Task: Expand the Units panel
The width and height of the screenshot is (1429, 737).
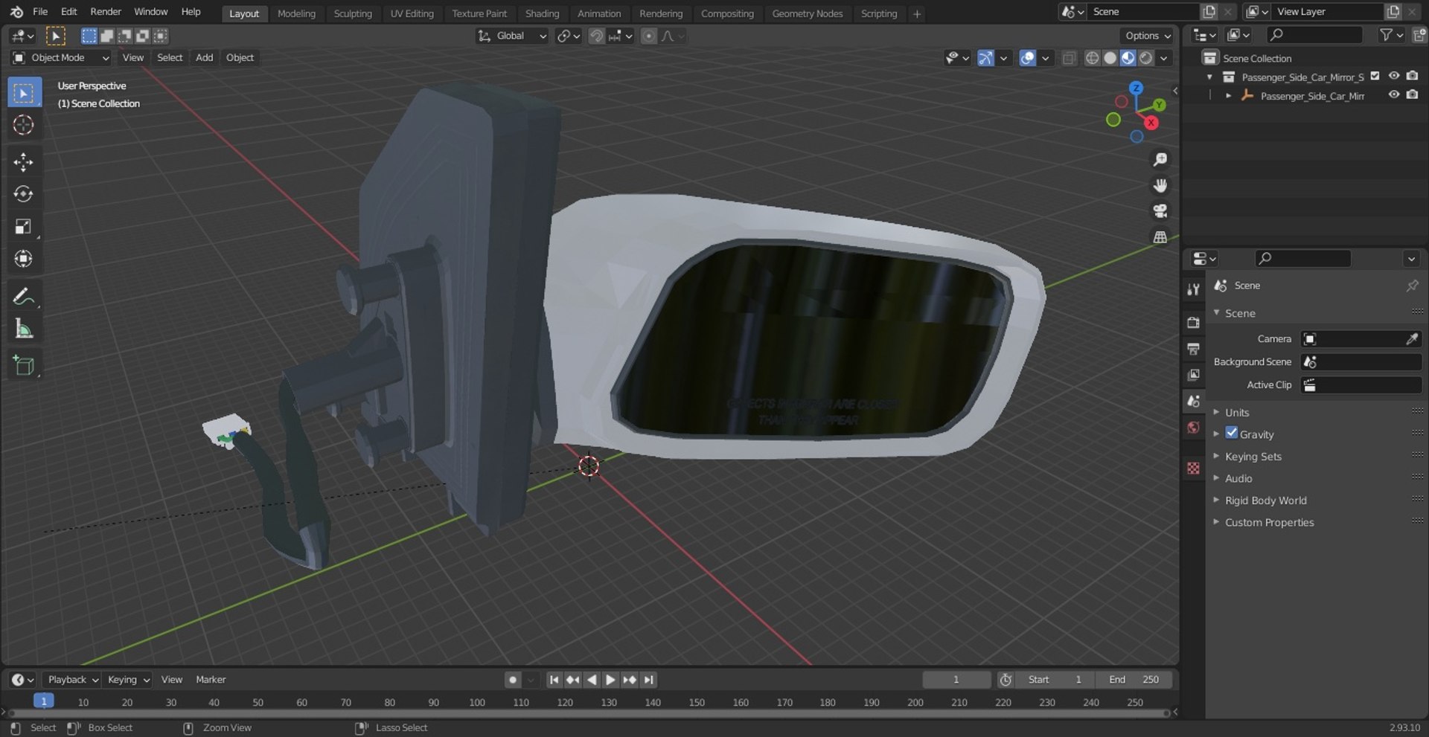Action: [1236, 412]
